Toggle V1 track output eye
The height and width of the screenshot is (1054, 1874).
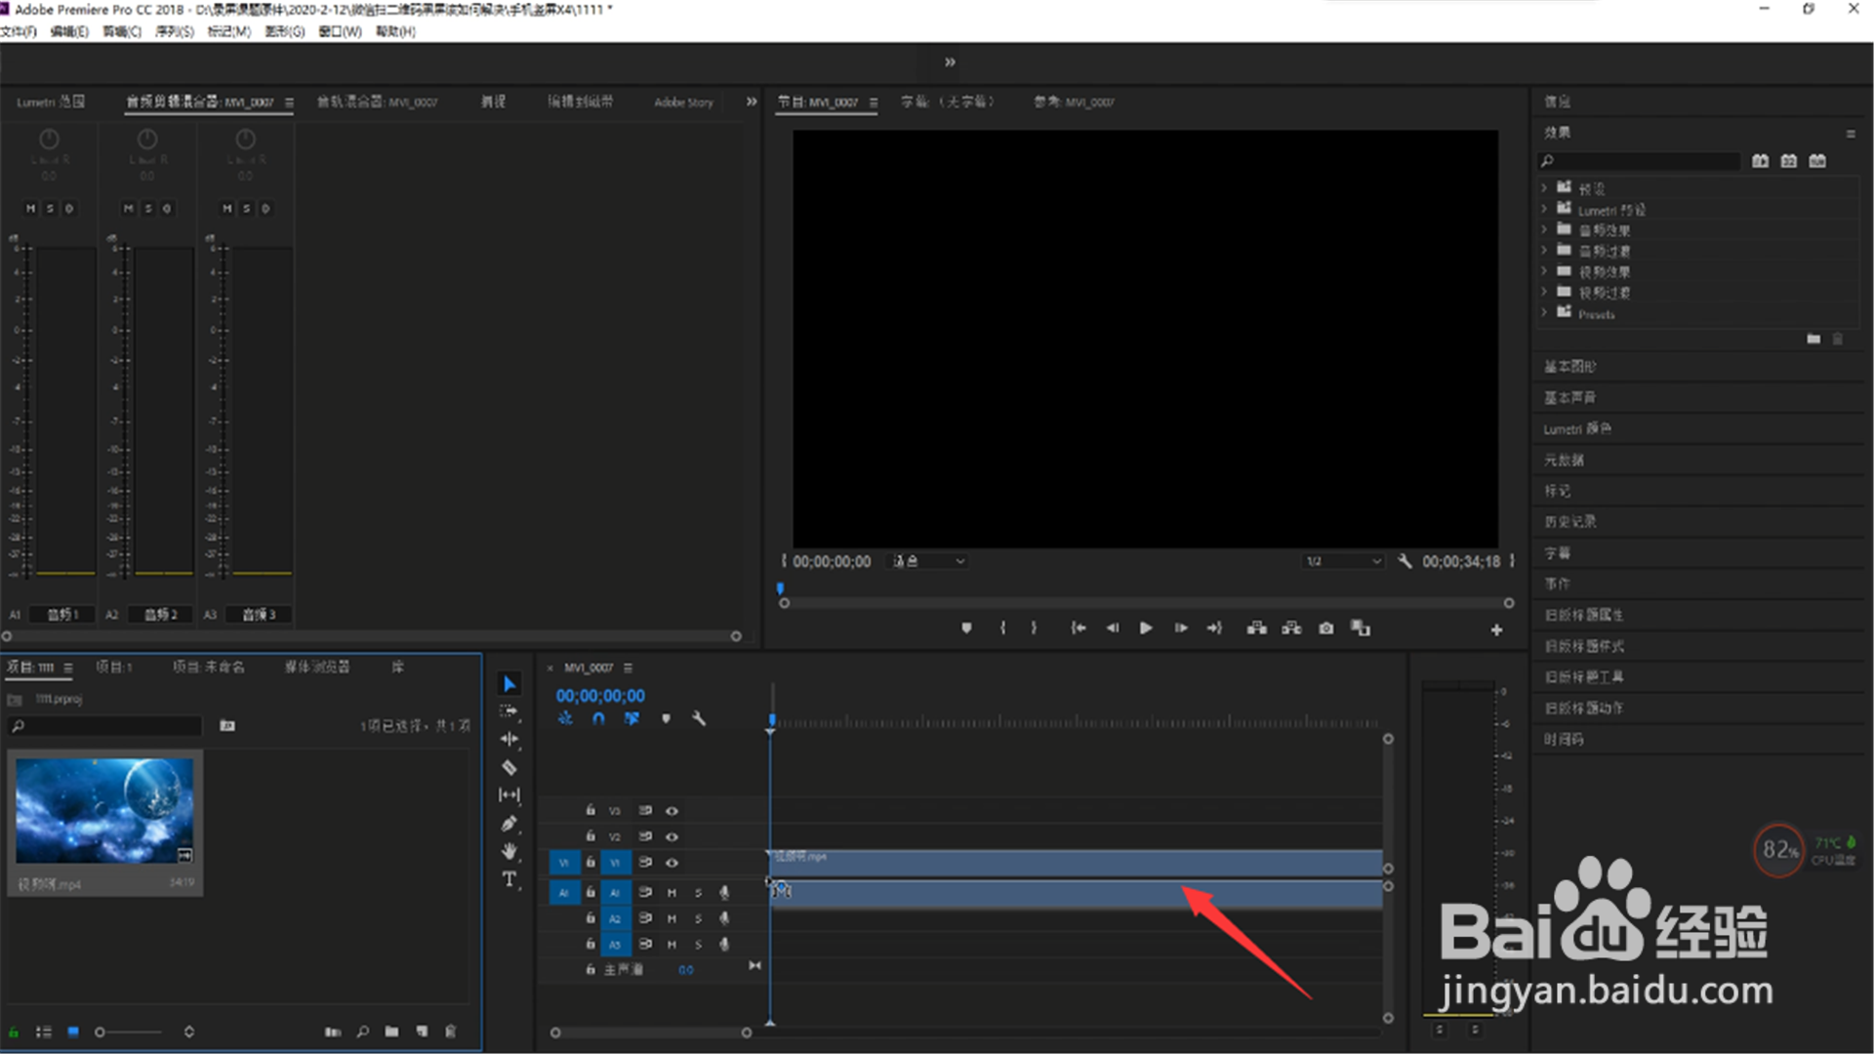pyautogui.click(x=672, y=863)
